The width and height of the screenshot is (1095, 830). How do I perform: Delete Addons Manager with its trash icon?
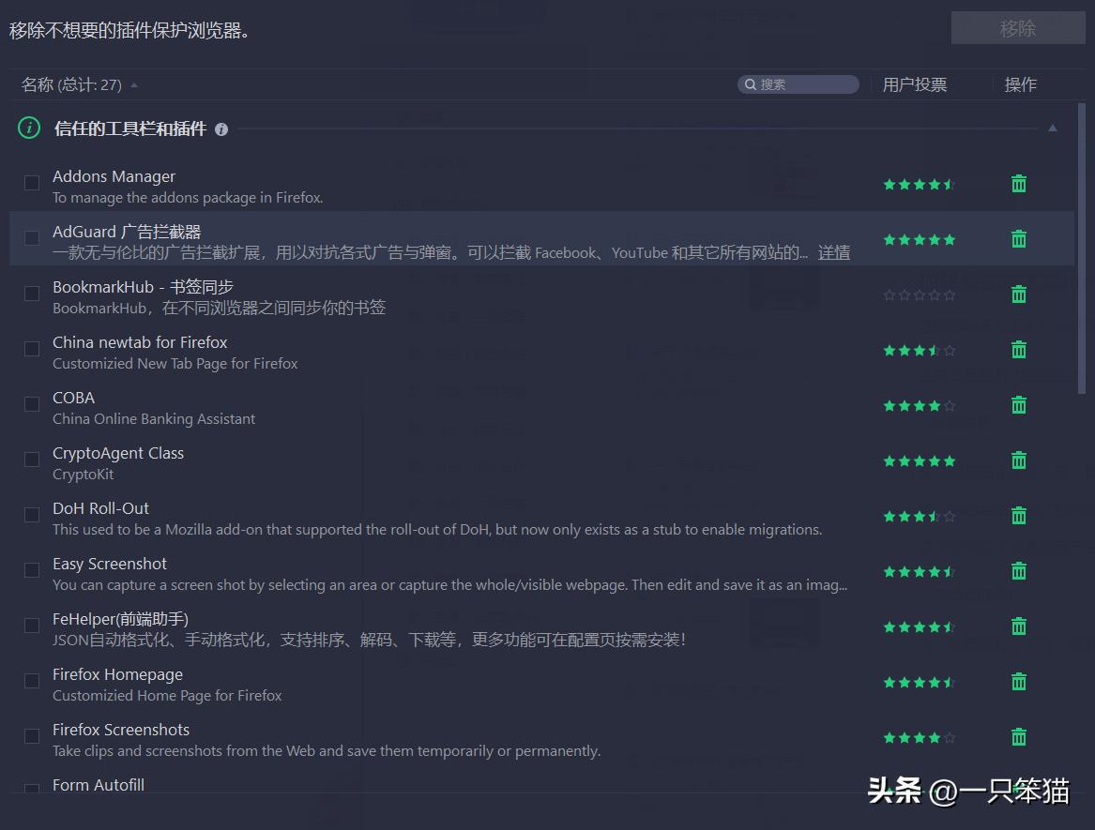tap(1019, 184)
